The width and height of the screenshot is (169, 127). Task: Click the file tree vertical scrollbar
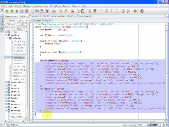26,75
